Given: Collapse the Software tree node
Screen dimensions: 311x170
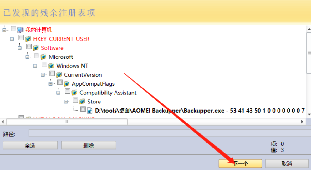Looking at the screenshot, I should tap(20, 48).
